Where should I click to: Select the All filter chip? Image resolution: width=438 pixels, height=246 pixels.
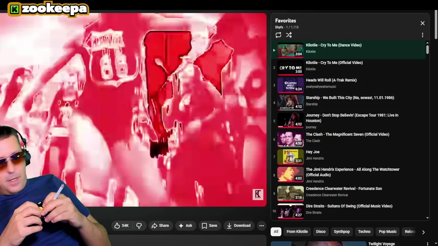pos(276,232)
